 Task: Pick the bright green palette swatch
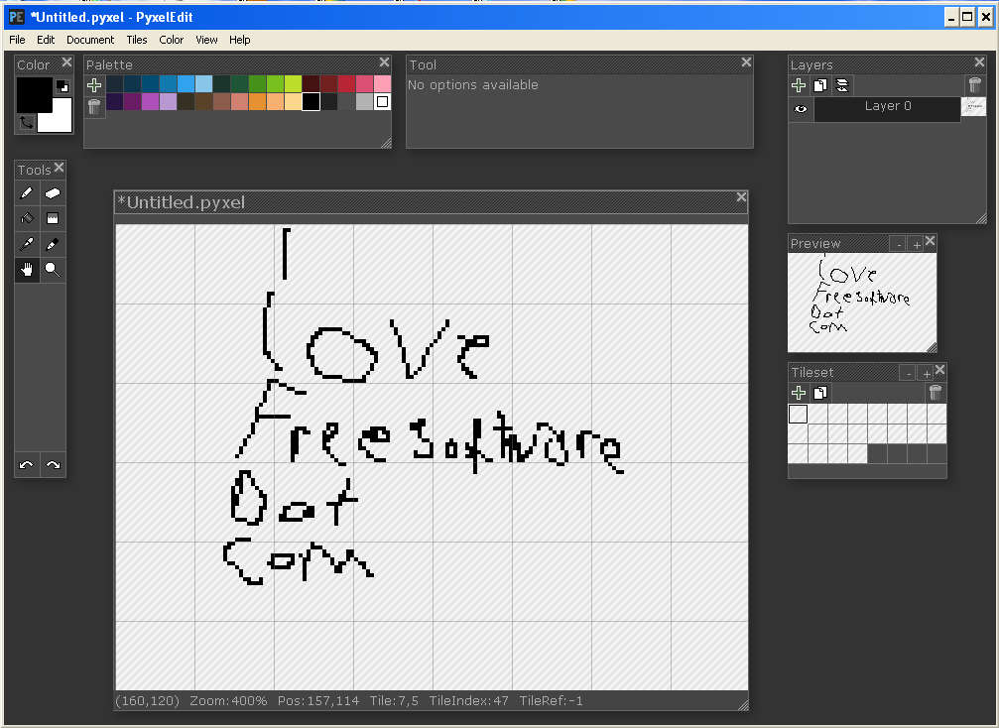click(275, 84)
